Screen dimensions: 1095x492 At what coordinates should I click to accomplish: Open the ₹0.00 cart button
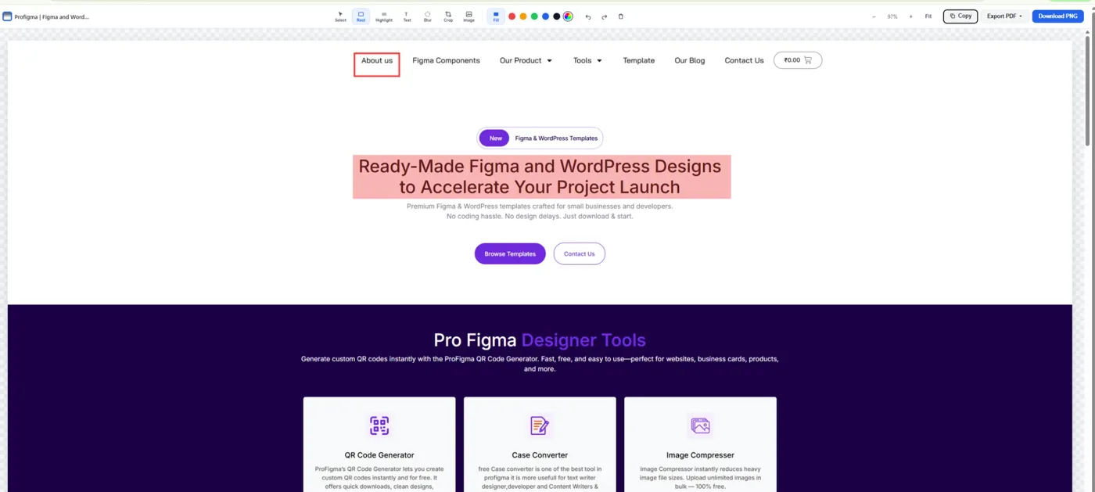pyautogui.click(x=798, y=60)
